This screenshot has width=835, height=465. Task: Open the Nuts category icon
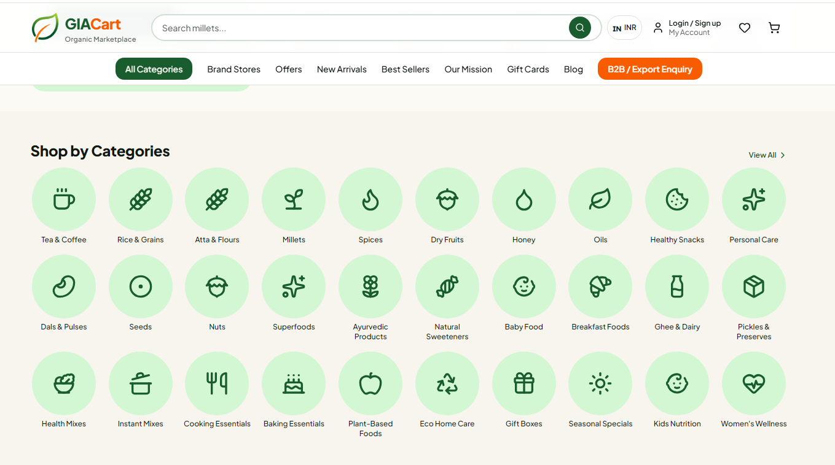(217, 286)
